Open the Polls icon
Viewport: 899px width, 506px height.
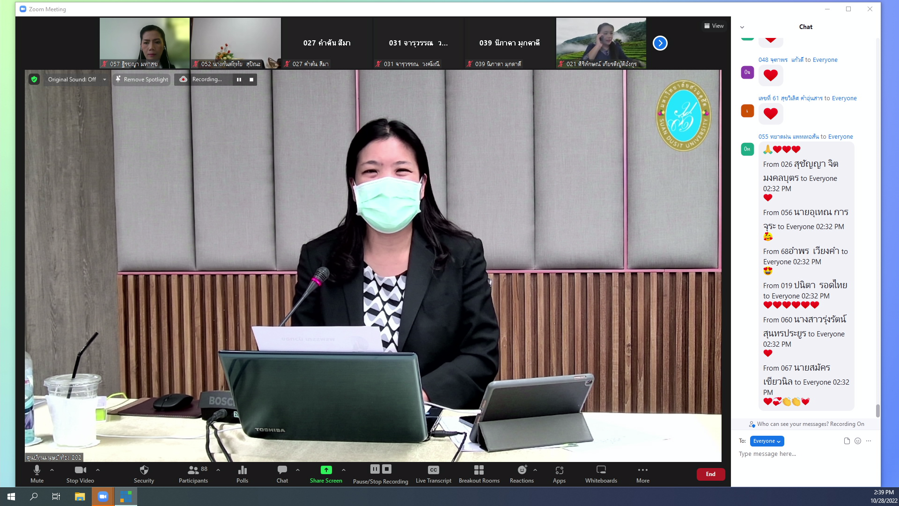(242, 474)
